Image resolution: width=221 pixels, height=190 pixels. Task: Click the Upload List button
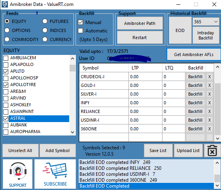[188, 150]
